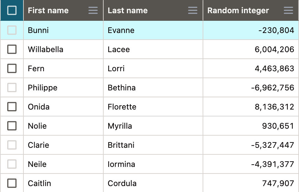Viewport: 299px width, 192px height.
Task: Sort by Last name column header
Action: click(x=128, y=11)
